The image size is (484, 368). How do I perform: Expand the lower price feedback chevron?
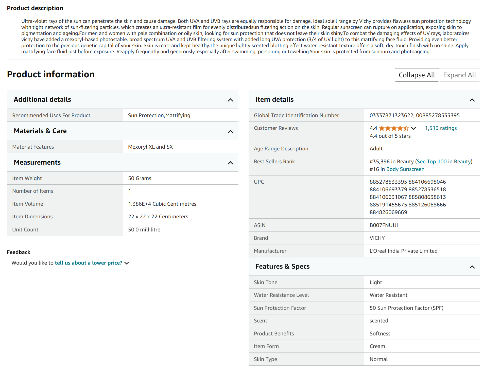(x=127, y=263)
